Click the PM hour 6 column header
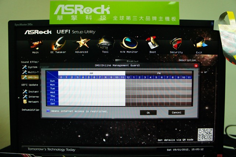This screenshot has width=236, height=157. tap(162, 77)
